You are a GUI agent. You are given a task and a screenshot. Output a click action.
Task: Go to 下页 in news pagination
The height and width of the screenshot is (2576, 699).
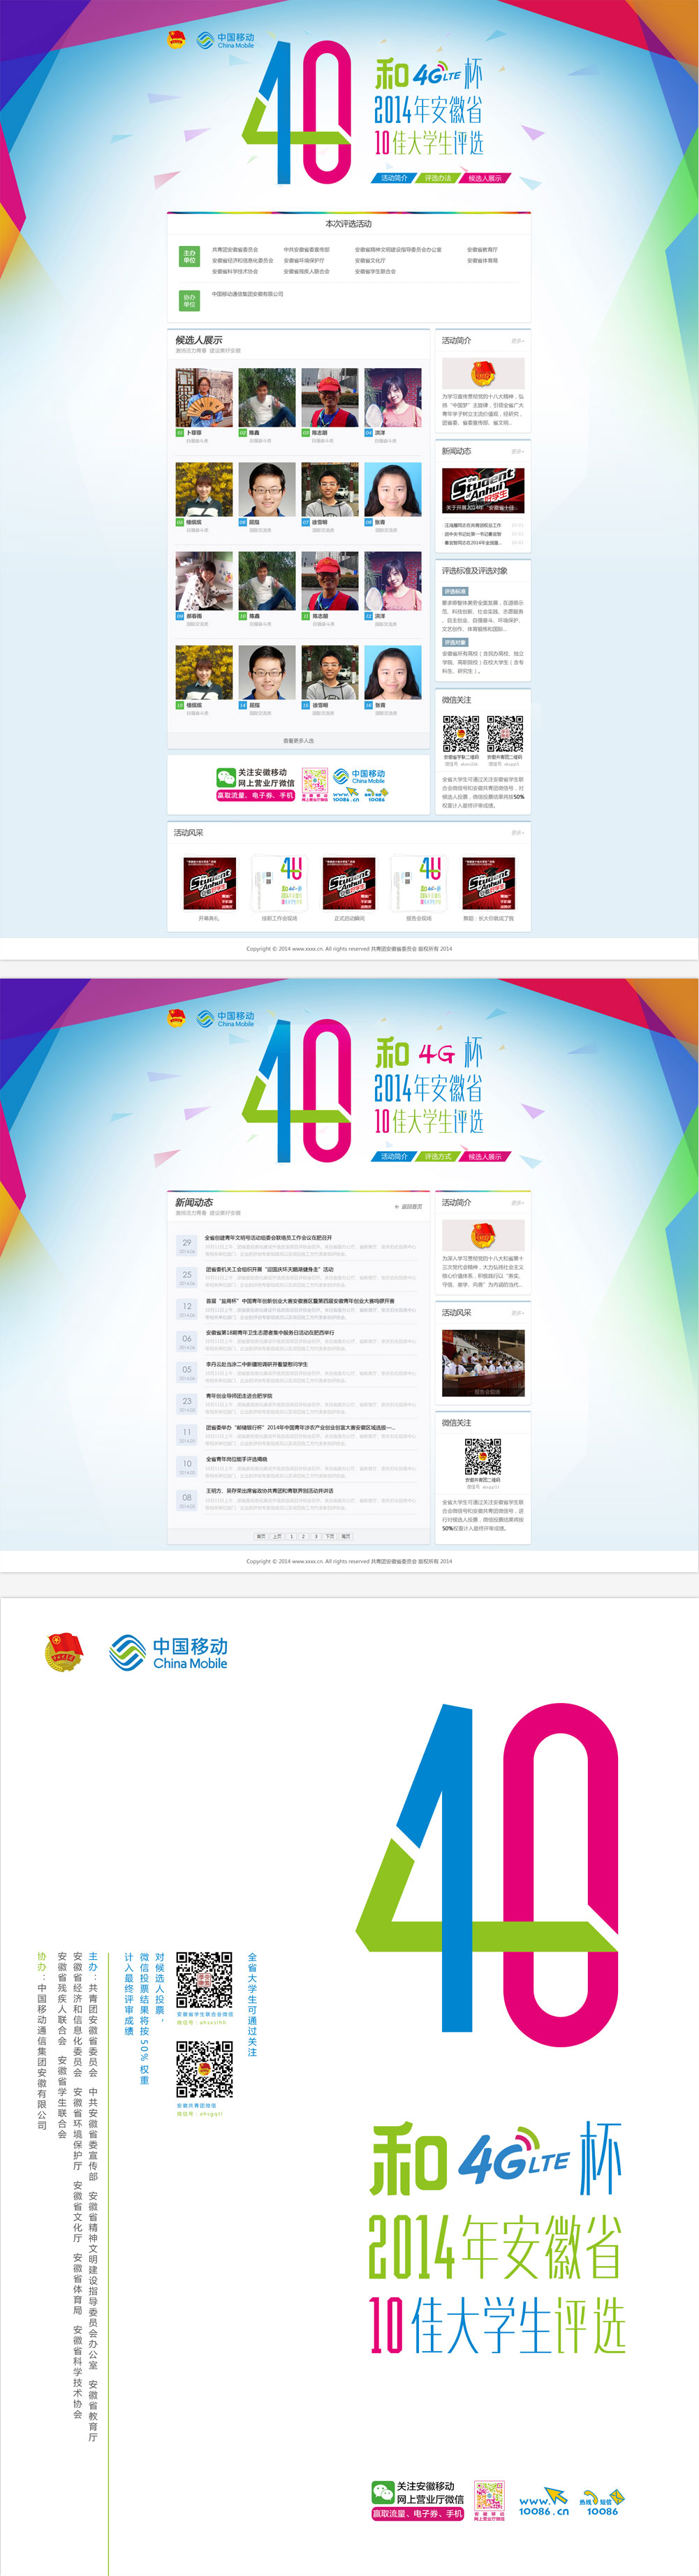tap(330, 1536)
